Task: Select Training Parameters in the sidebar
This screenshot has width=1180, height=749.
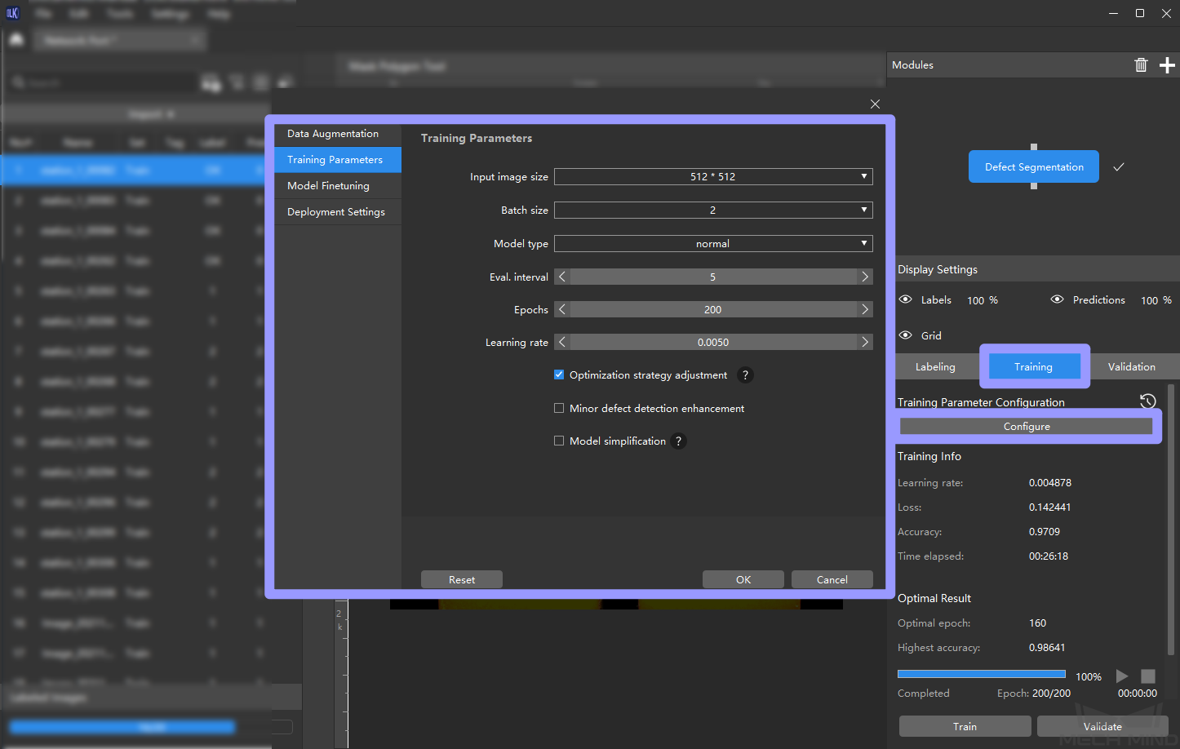Action: [338, 160]
